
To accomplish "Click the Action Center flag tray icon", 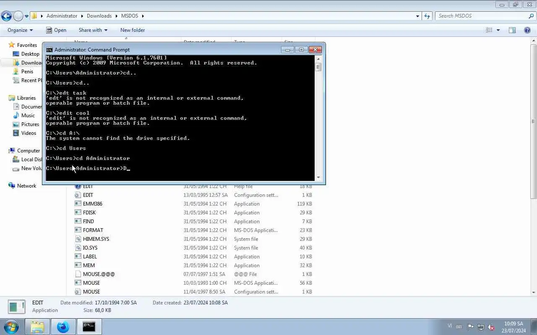I will (x=470, y=327).
